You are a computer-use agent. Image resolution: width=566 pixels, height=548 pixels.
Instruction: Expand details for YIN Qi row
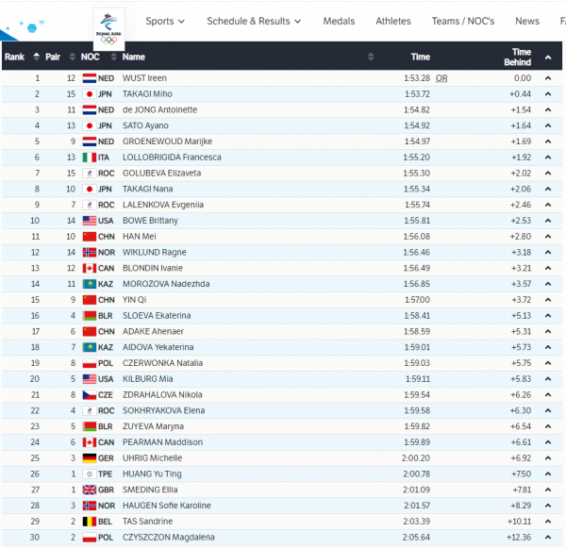coord(548,300)
